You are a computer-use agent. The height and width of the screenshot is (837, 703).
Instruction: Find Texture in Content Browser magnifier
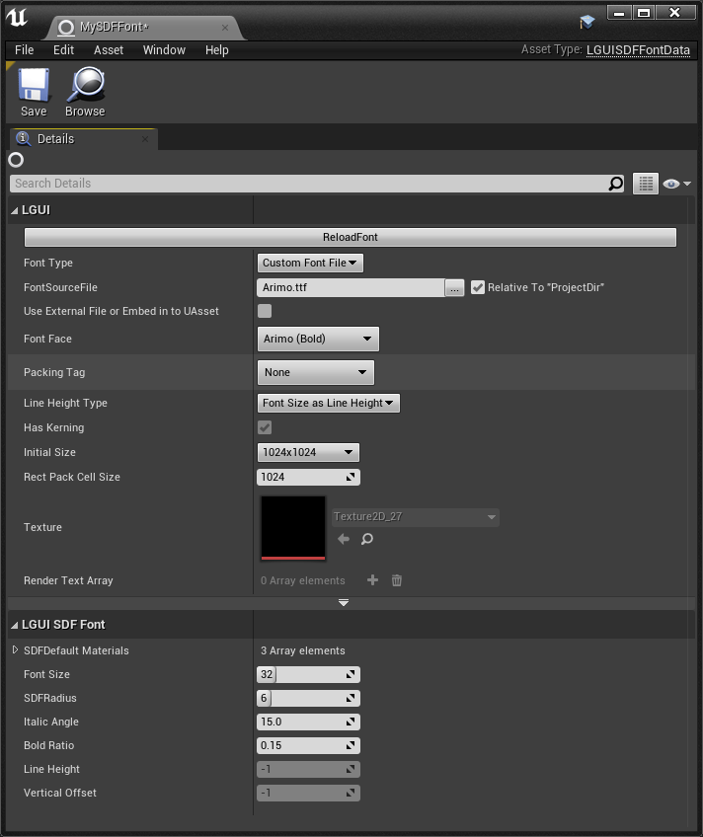[366, 539]
